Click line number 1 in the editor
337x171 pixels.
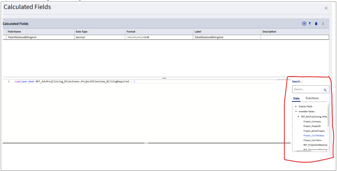[x=9, y=82]
